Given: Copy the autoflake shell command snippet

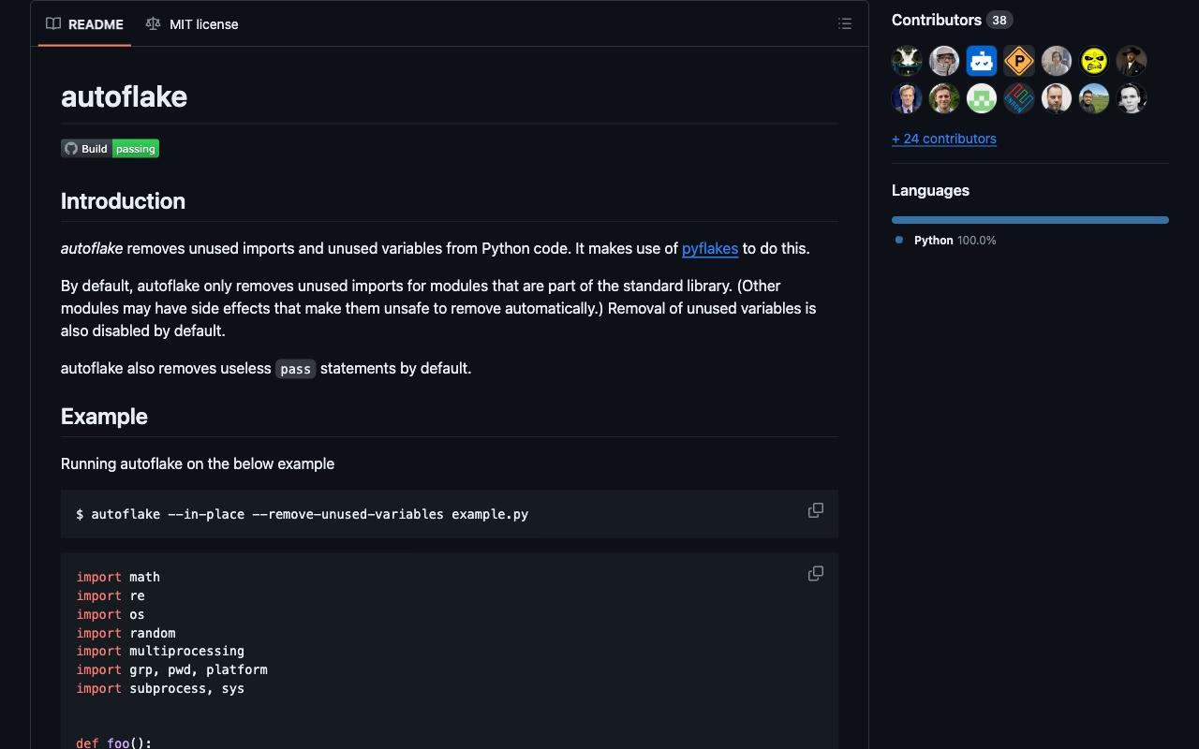Looking at the screenshot, I should point(816,510).
